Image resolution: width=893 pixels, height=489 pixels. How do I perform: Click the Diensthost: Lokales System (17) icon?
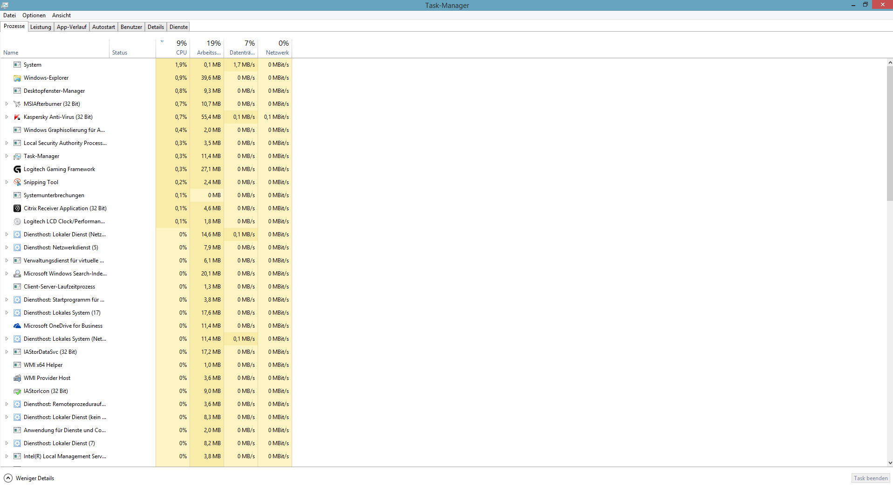[x=17, y=313]
